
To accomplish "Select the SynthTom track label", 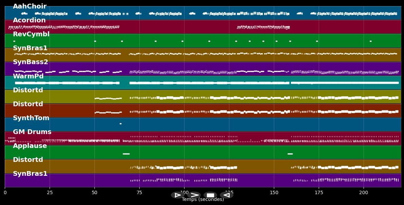I will tap(31, 118).
